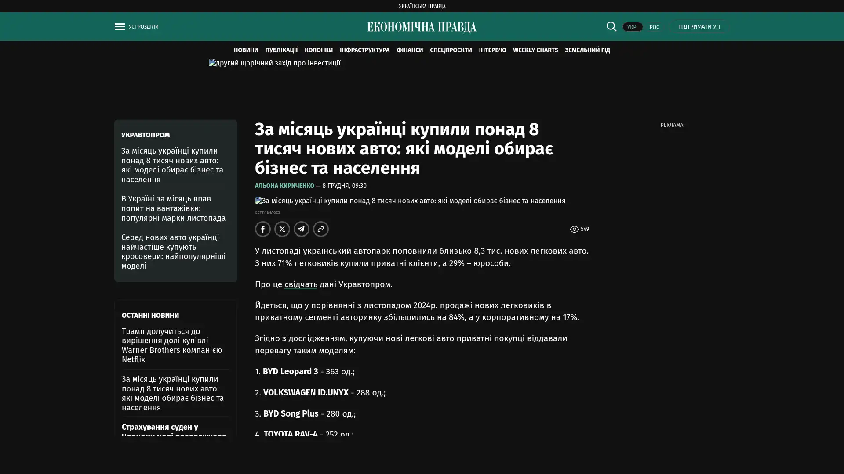Screen dimensions: 844x474
Task: Switch language to РОС
Action: (654, 27)
